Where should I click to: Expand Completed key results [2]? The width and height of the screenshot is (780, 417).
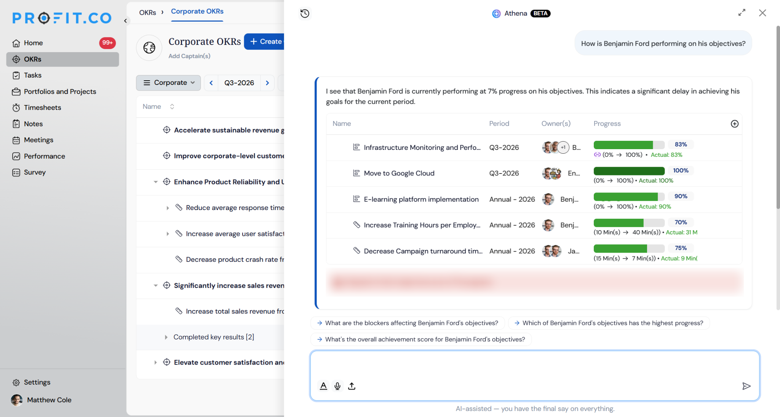(x=166, y=337)
